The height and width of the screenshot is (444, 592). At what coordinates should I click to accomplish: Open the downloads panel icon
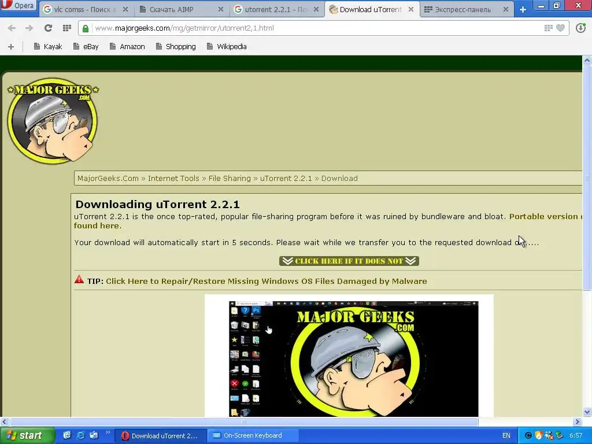(580, 28)
